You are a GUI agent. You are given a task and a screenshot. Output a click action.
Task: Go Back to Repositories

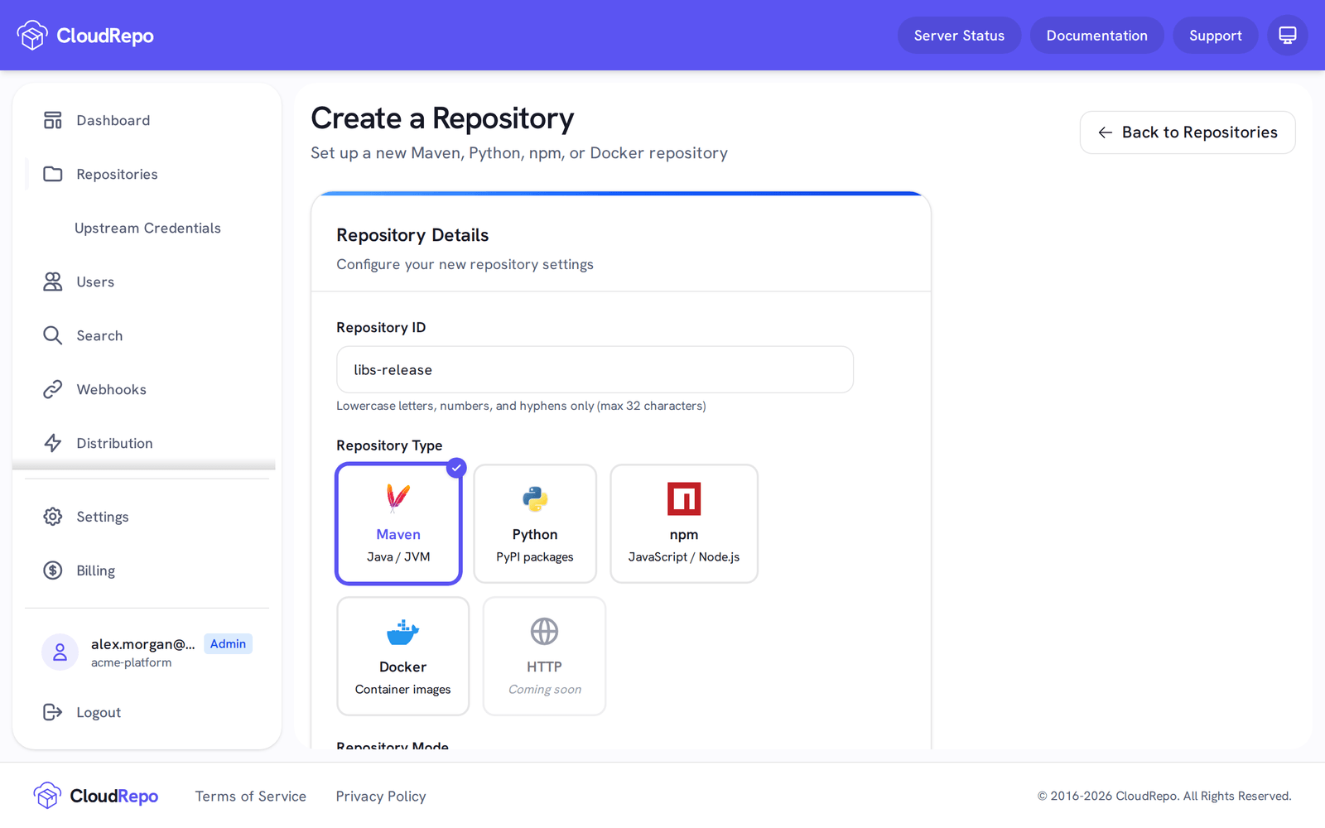(x=1188, y=132)
